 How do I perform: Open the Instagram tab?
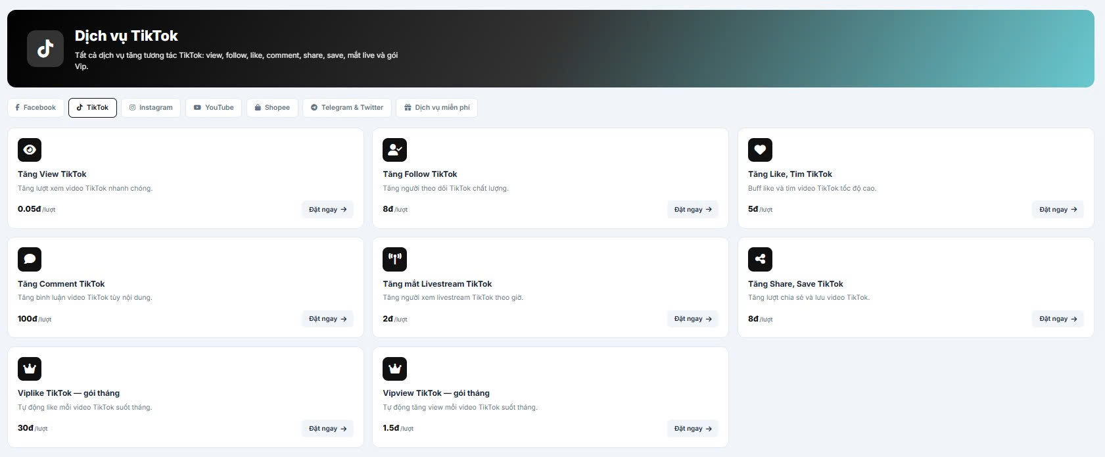(x=151, y=108)
